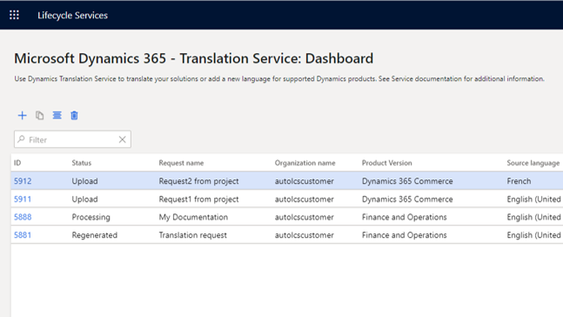Click Finance and Operations in row 5881
563x317 pixels.
(x=405, y=235)
